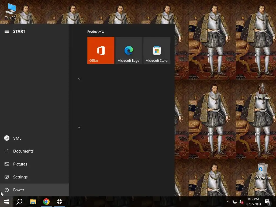Open the Microsoft Store tile

(x=157, y=50)
